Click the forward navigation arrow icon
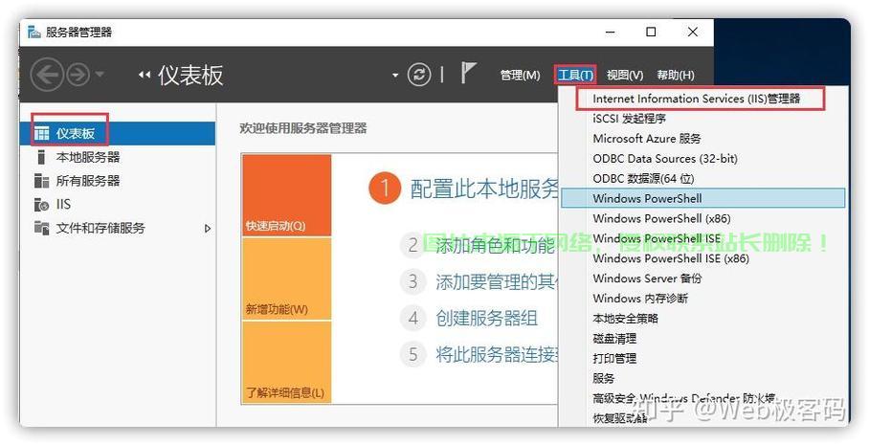 coord(77,75)
